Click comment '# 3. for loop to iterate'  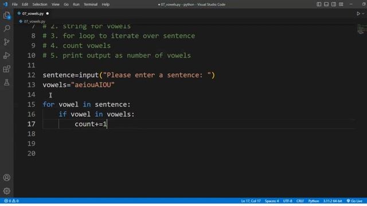point(119,35)
